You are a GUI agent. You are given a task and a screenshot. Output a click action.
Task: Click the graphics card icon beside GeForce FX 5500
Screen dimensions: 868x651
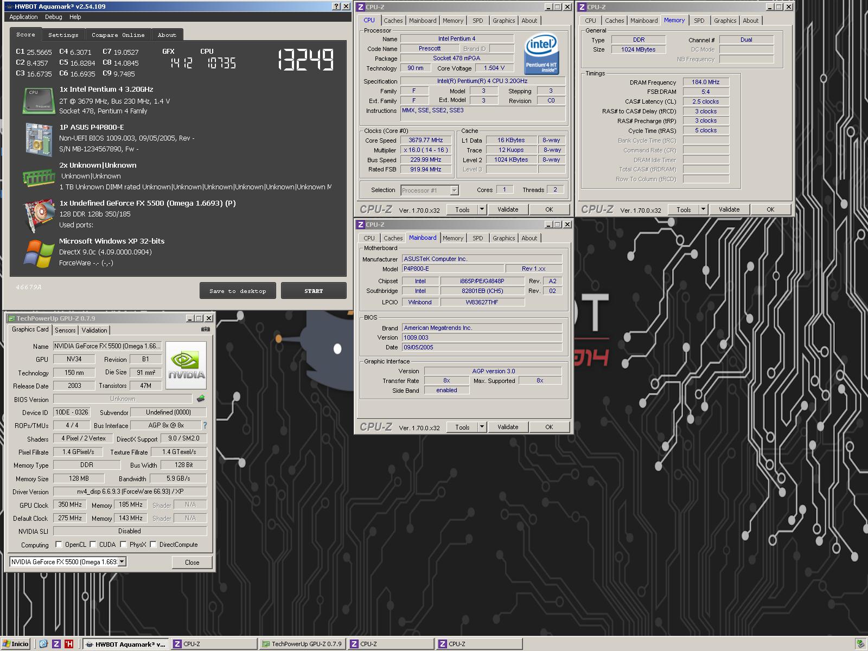tap(39, 215)
